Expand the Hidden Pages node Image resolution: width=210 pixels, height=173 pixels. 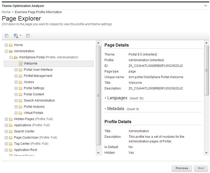coord(6,119)
